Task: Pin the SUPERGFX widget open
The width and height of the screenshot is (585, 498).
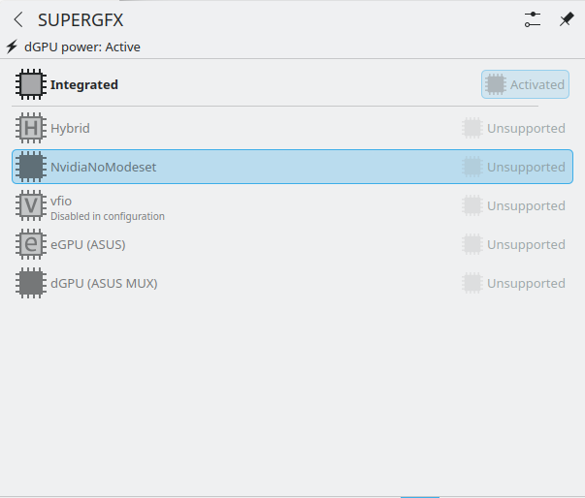Action: pos(567,19)
